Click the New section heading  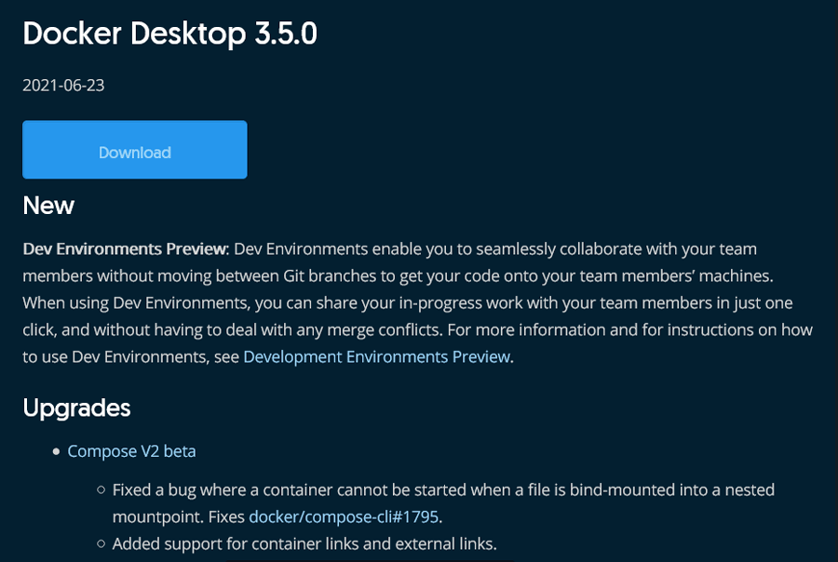[47, 206]
